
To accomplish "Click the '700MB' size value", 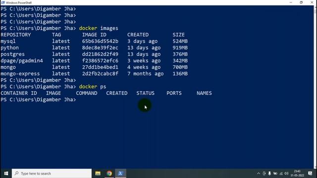I will click(x=180, y=67).
